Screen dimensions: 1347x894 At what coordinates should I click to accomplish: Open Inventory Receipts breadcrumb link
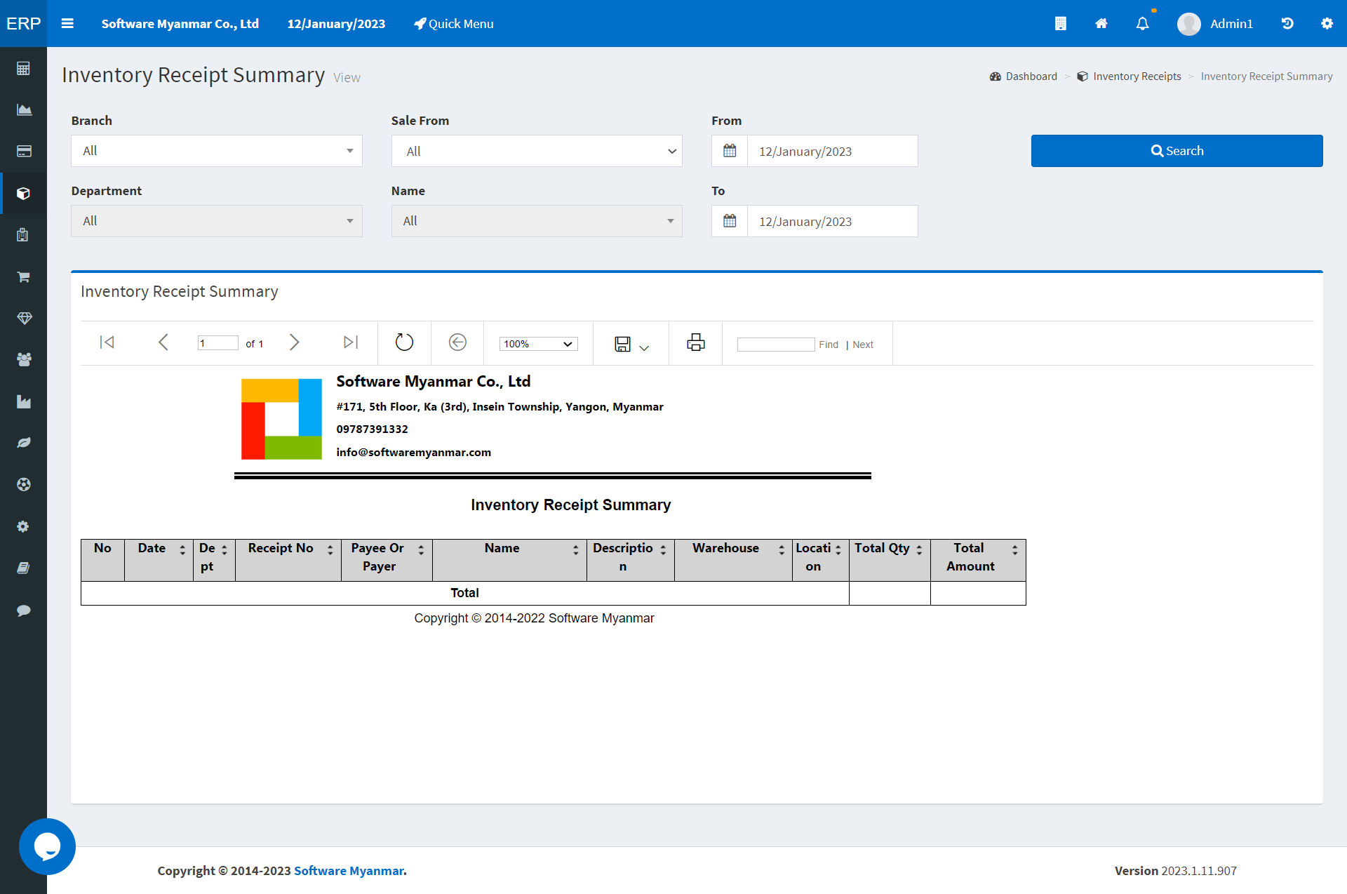[1130, 76]
